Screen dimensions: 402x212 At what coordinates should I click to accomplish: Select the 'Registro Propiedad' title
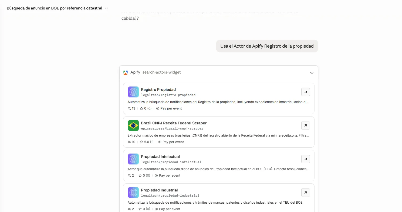click(x=158, y=90)
